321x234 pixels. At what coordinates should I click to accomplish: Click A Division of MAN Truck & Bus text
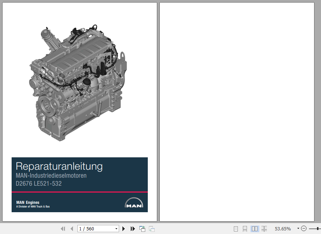pos(33,206)
